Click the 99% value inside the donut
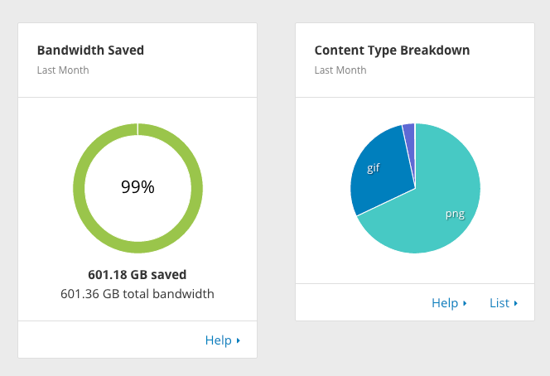Screen dimensions: 550x376 [137, 187]
